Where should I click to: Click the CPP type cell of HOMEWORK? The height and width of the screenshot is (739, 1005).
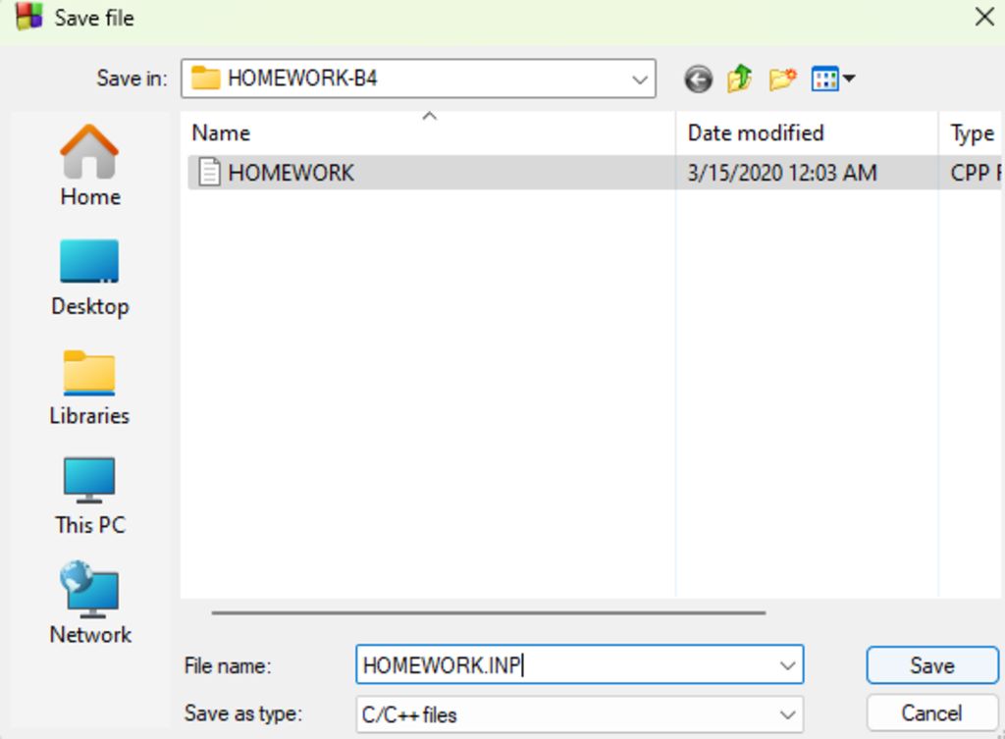tap(975, 173)
